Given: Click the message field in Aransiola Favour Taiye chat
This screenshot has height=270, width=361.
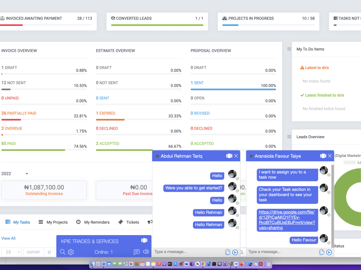Looking at the screenshot, I should 283,252.
